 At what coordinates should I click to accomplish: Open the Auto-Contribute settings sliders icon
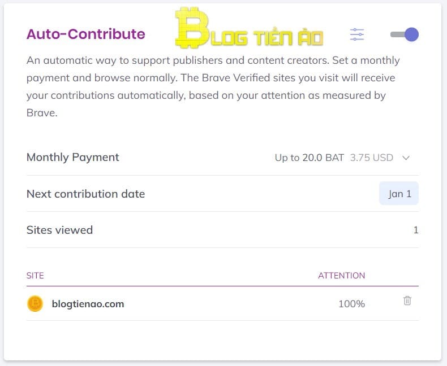(x=357, y=34)
